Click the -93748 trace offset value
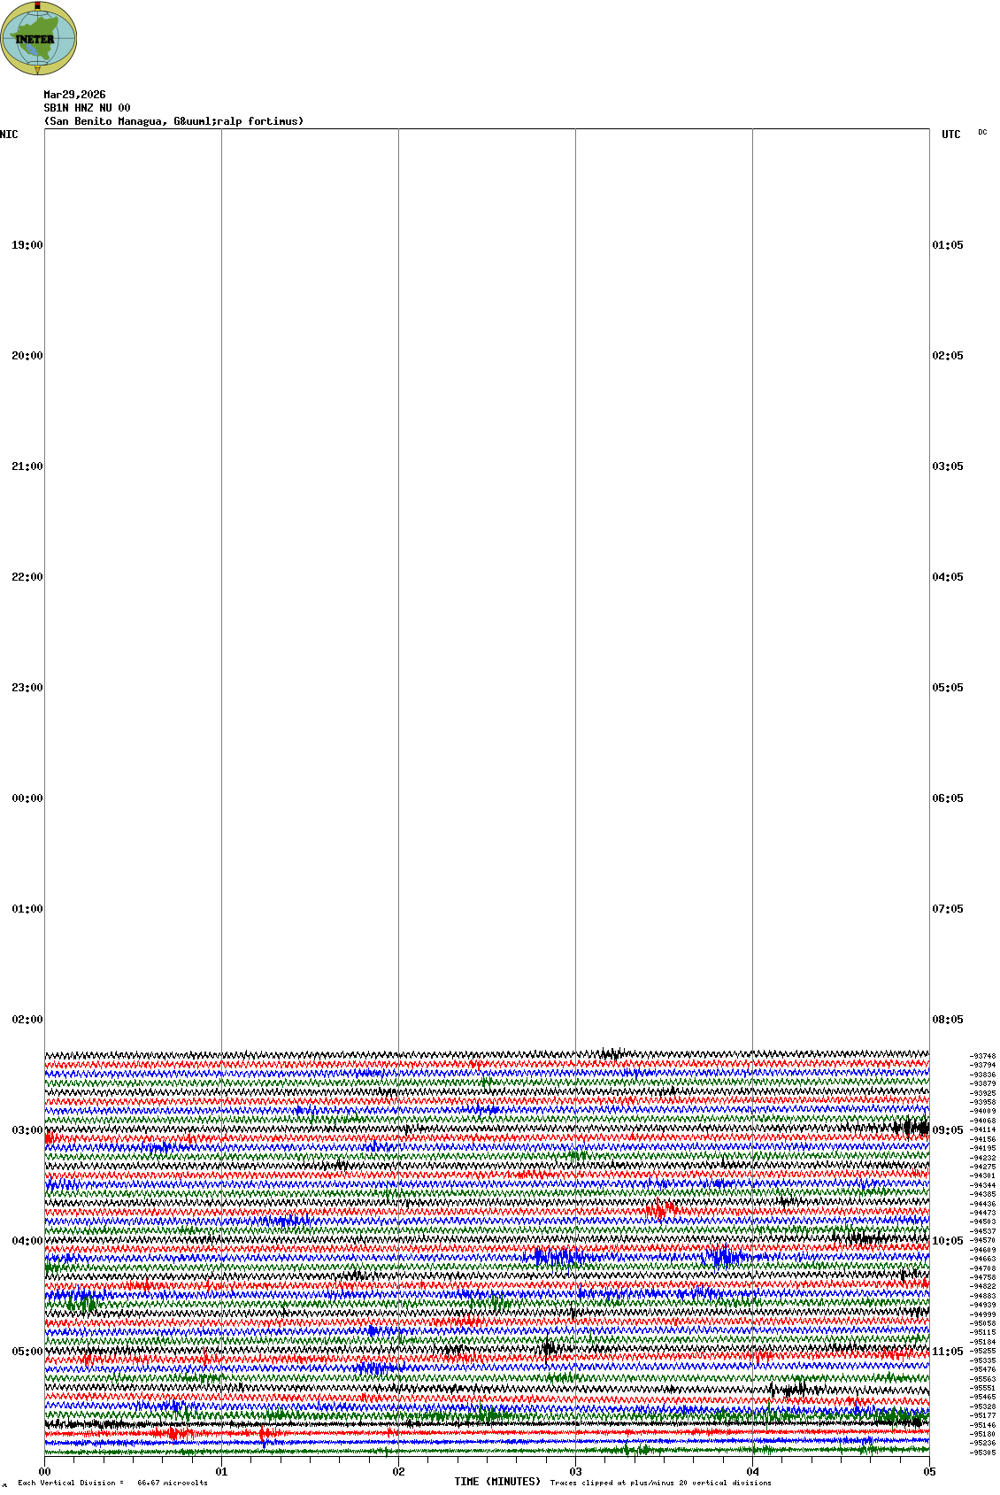 click(x=982, y=1056)
